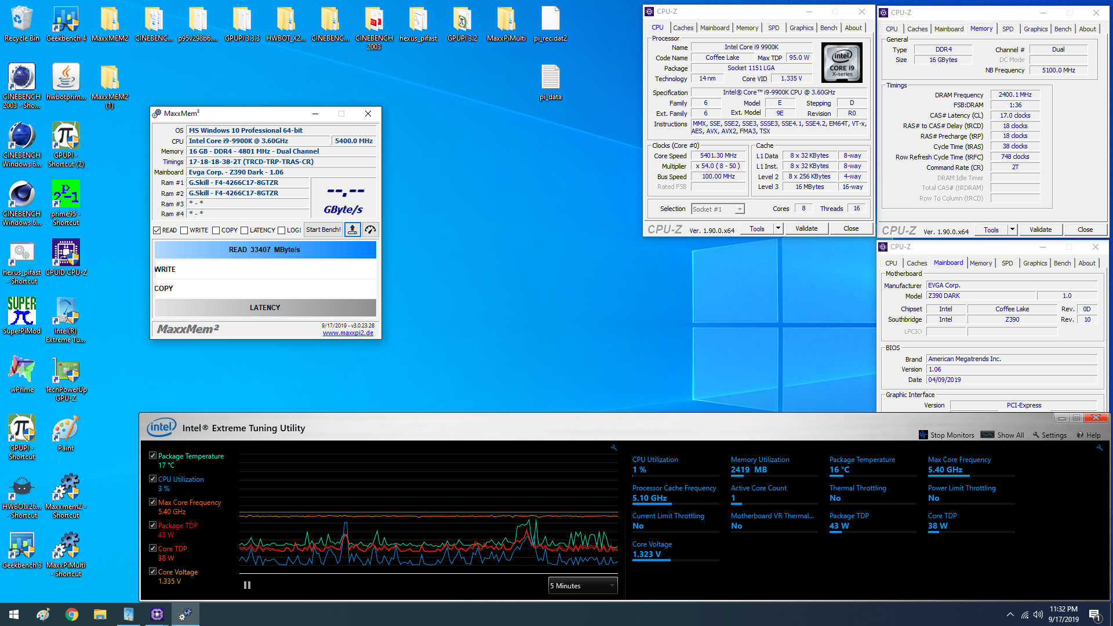Click the Intel Core i9 logo in CPU-Z

[842, 63]
